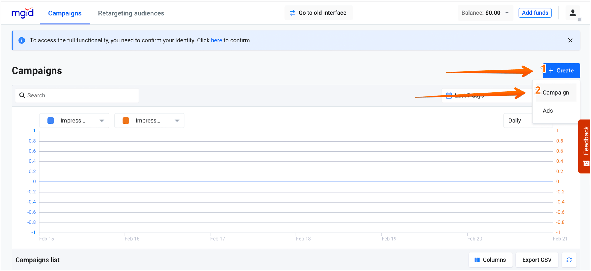
Task: Select Ads from the Create menu
Action: (547, 110)
